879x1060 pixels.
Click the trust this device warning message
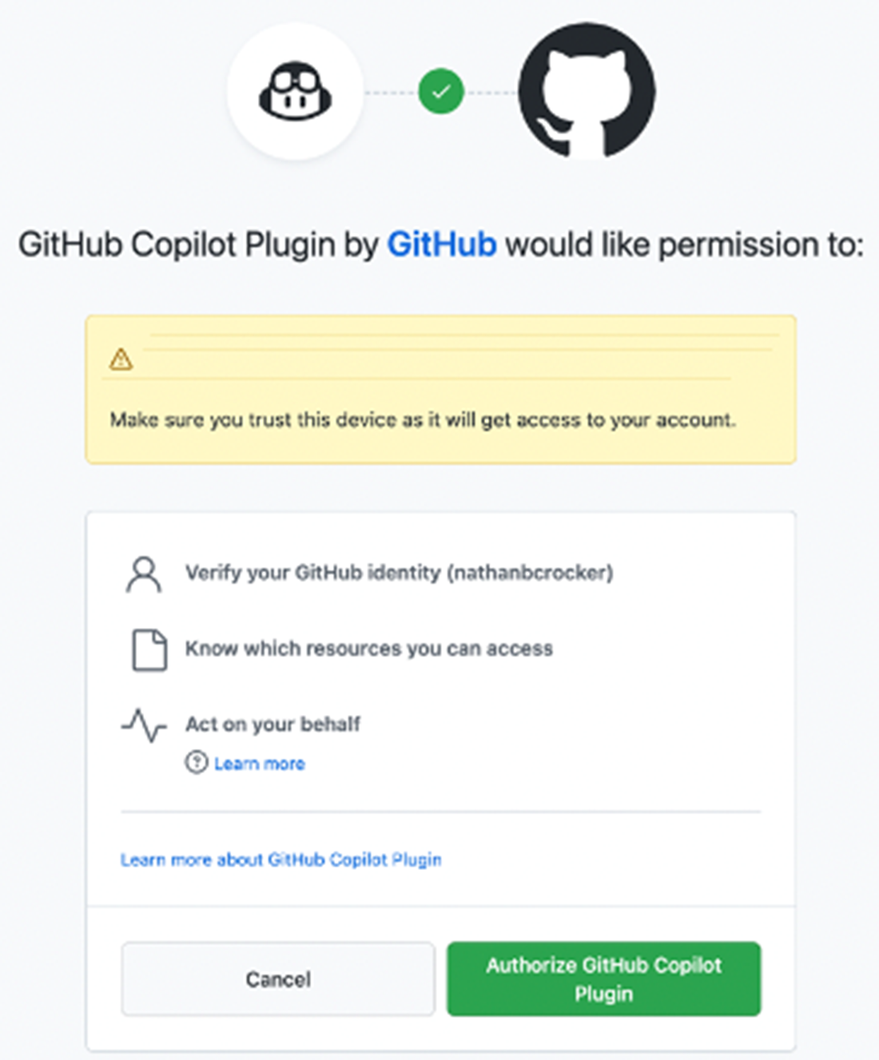coord(423,420)
